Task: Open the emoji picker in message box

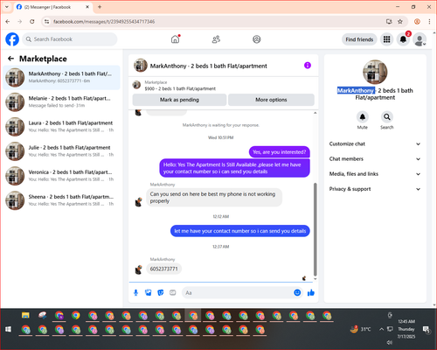Action: pos(297,292)
